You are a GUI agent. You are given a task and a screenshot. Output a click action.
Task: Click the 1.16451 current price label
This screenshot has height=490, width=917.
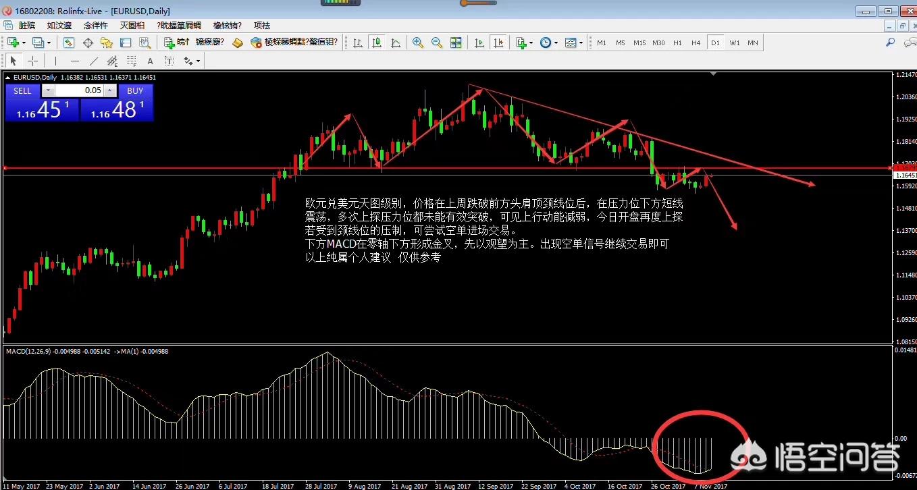coord(905,175)
